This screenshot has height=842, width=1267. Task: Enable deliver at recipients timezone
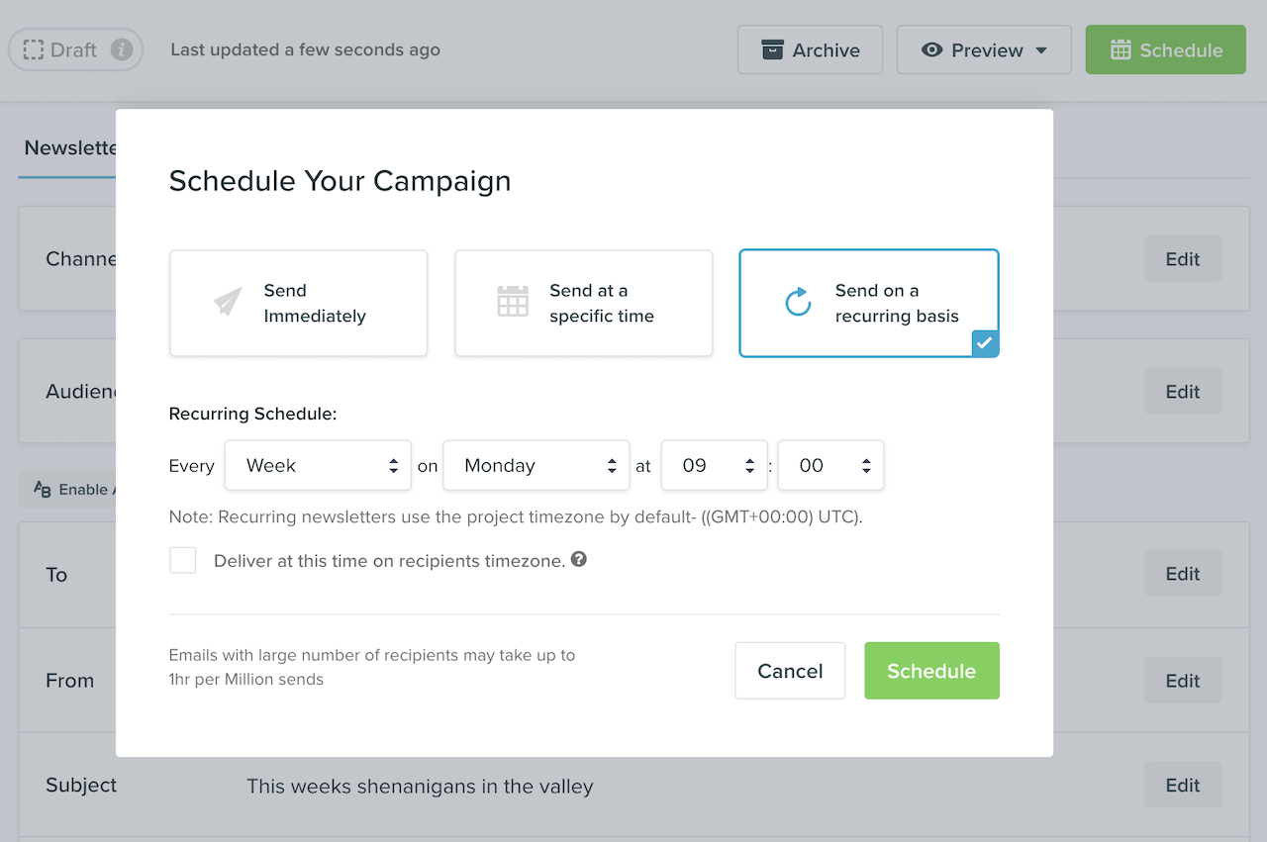[x=182, y=559]
